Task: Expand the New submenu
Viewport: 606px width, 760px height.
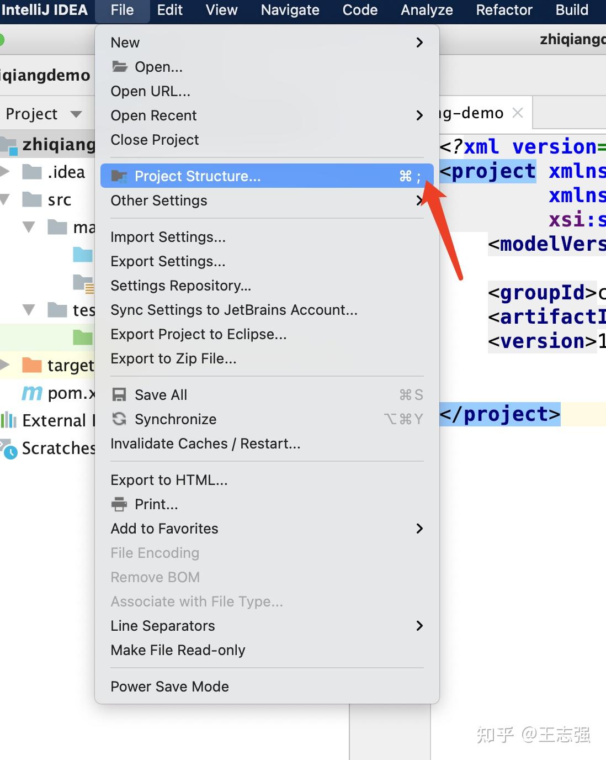Action: pos(419,43)
